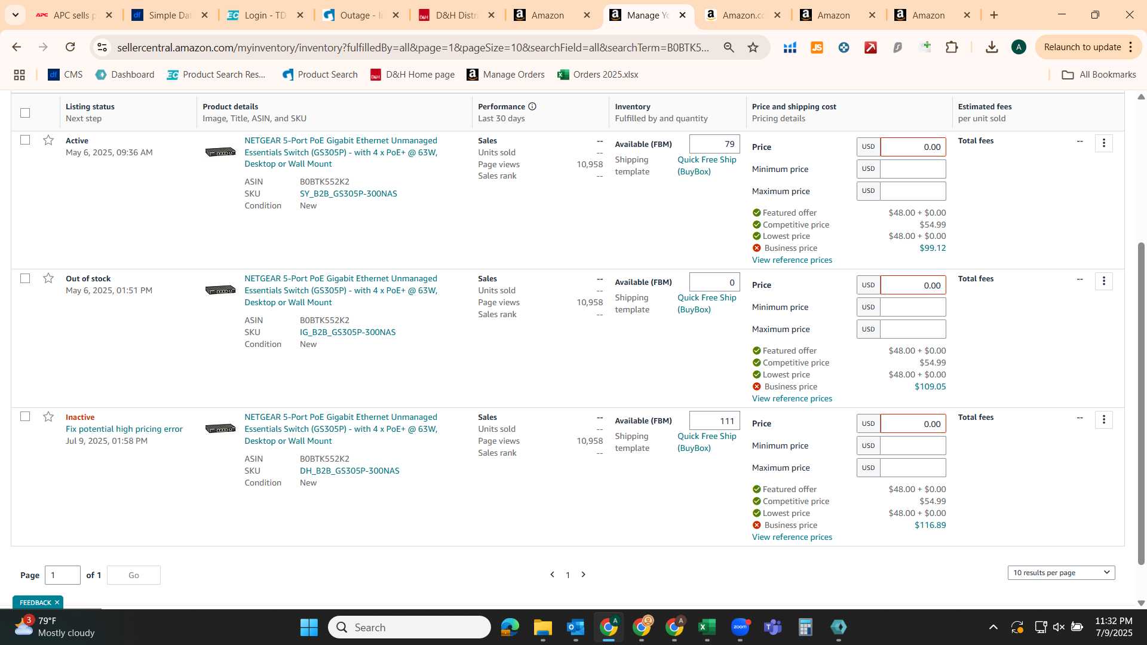Open Outlook from taskbar
This screenshot has height=645, width=1147.
pos(575,627)
